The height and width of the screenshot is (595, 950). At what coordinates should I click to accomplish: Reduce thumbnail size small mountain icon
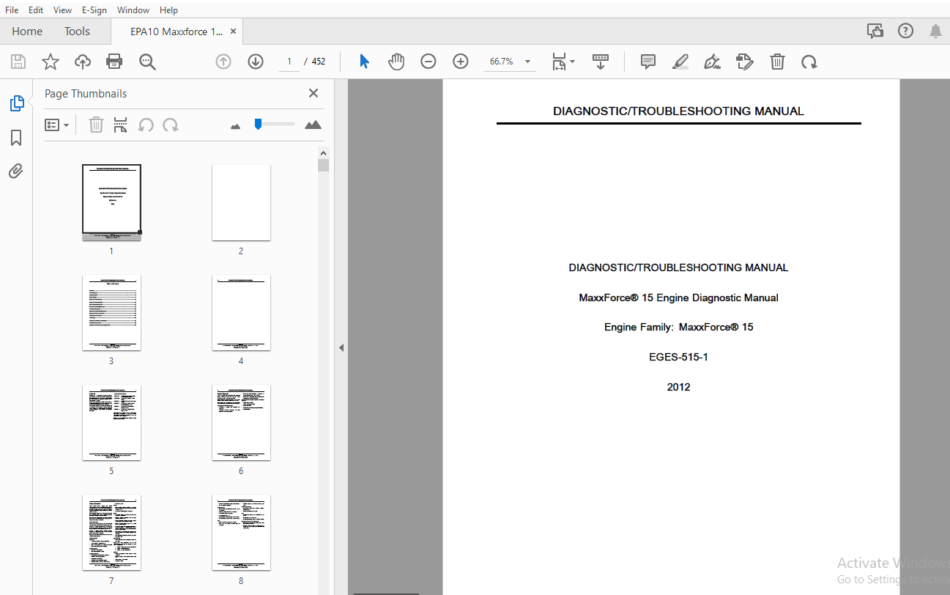(235, 126)
